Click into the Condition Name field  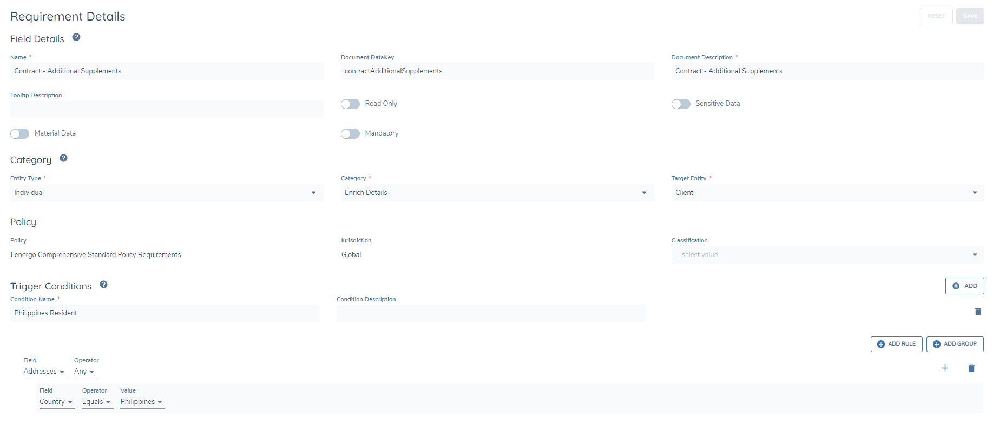[165, 313]
